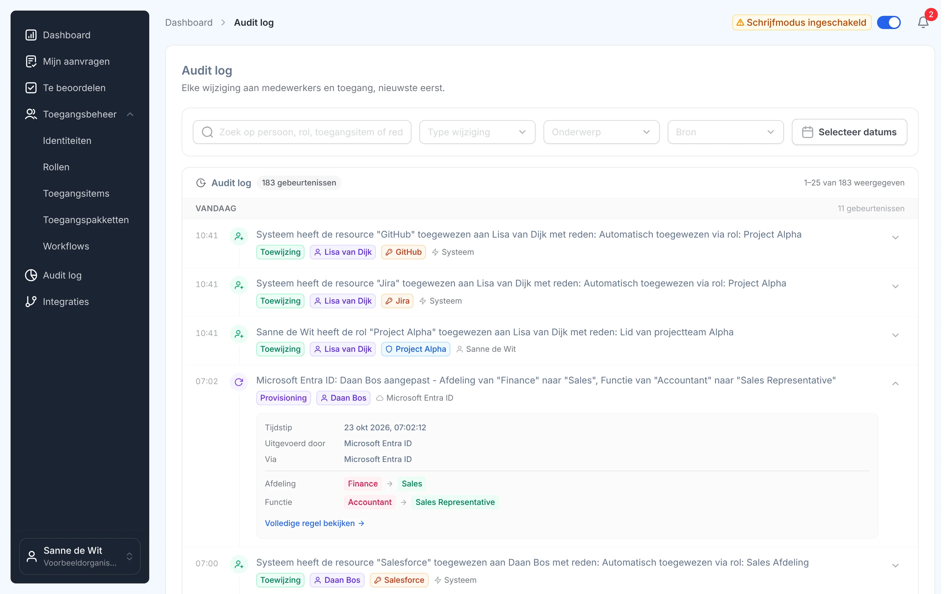Click the search input field

[302, 132]
